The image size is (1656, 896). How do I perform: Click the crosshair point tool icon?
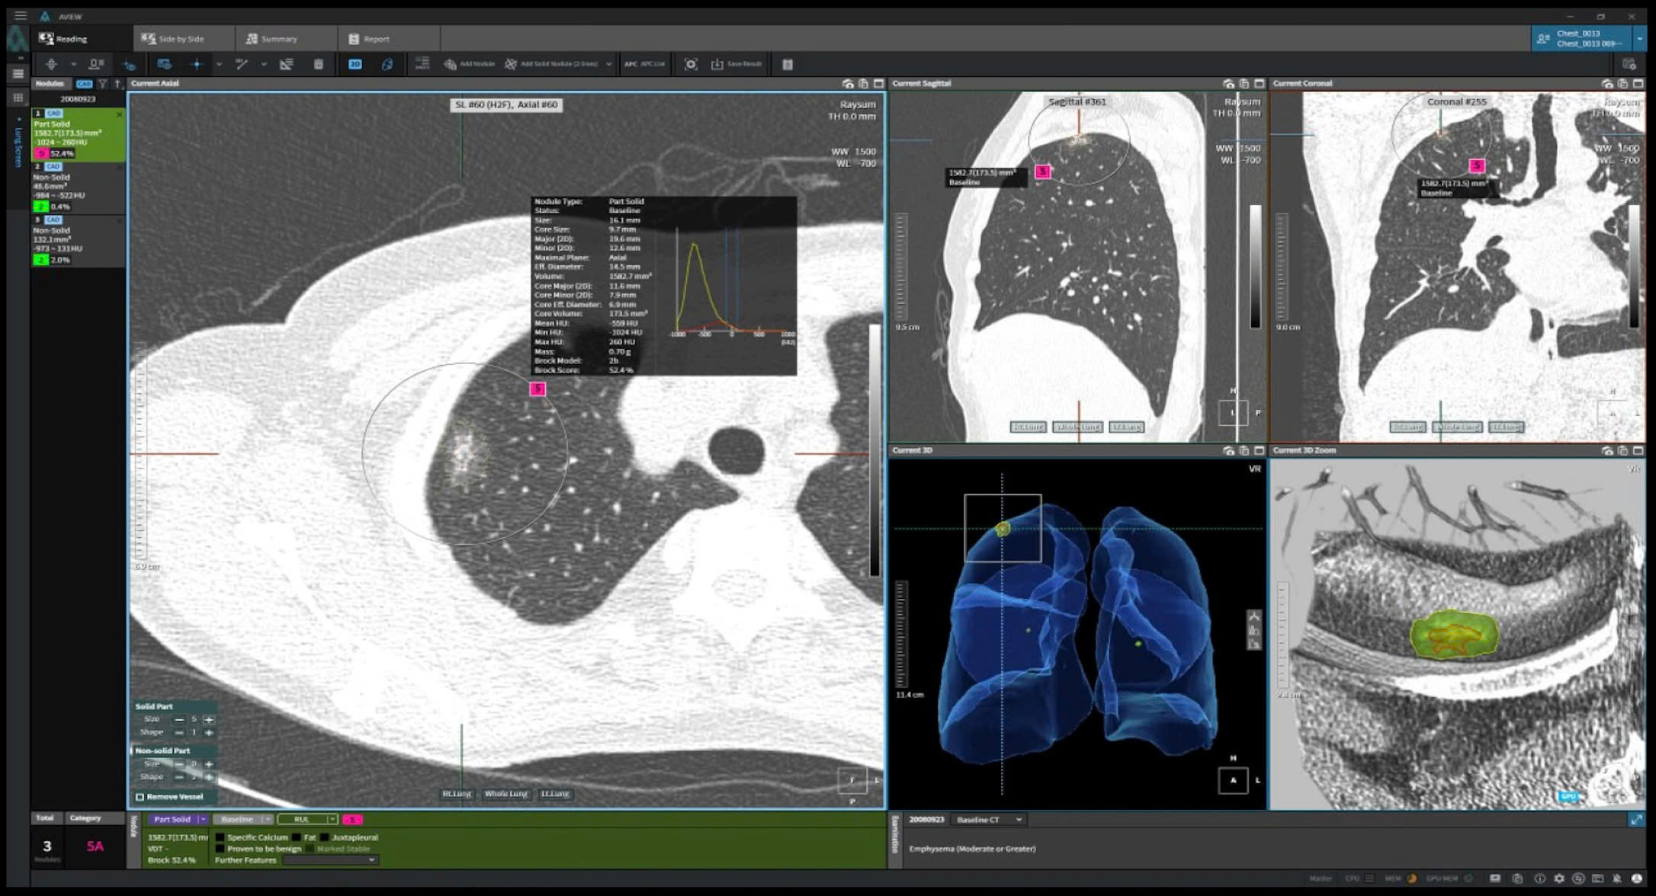(x=197, y=64)
